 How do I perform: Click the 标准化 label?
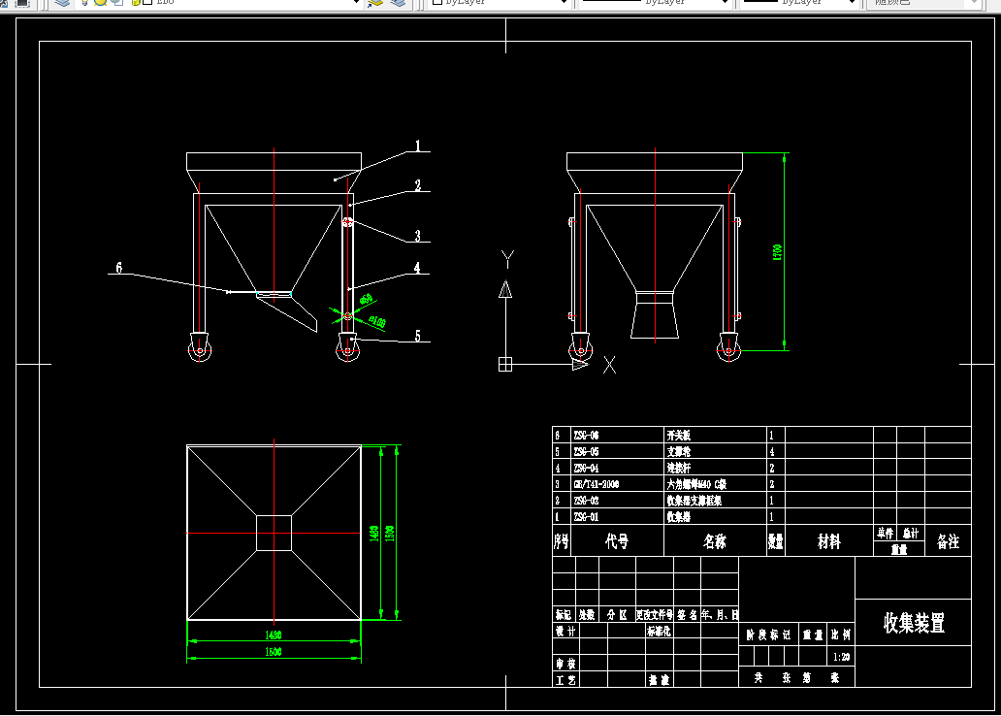point(659,631)
